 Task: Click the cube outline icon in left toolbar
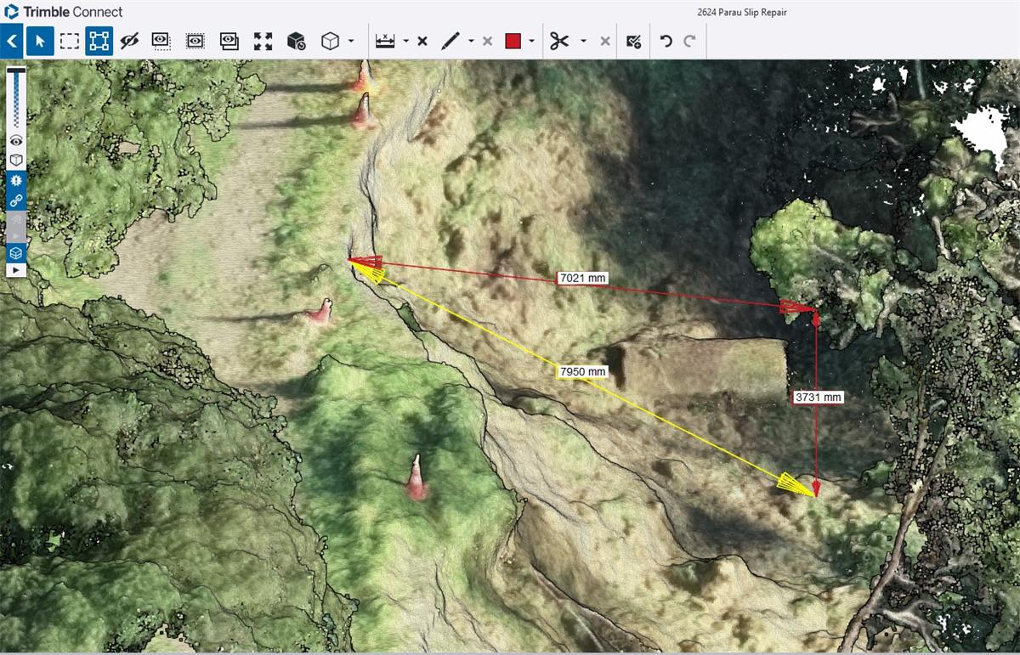click(16, 160)
